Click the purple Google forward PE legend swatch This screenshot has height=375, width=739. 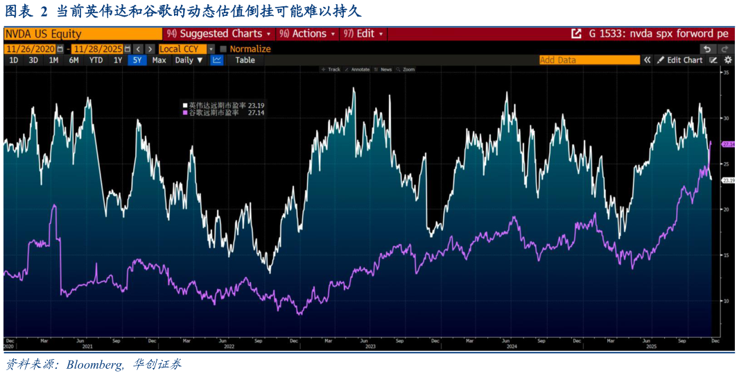click(184, 112)
